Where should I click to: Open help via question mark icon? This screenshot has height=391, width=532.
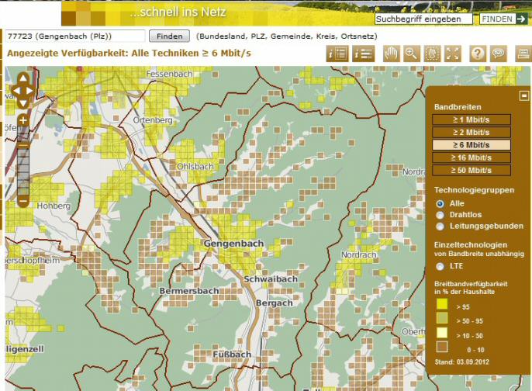pos(478,54)
